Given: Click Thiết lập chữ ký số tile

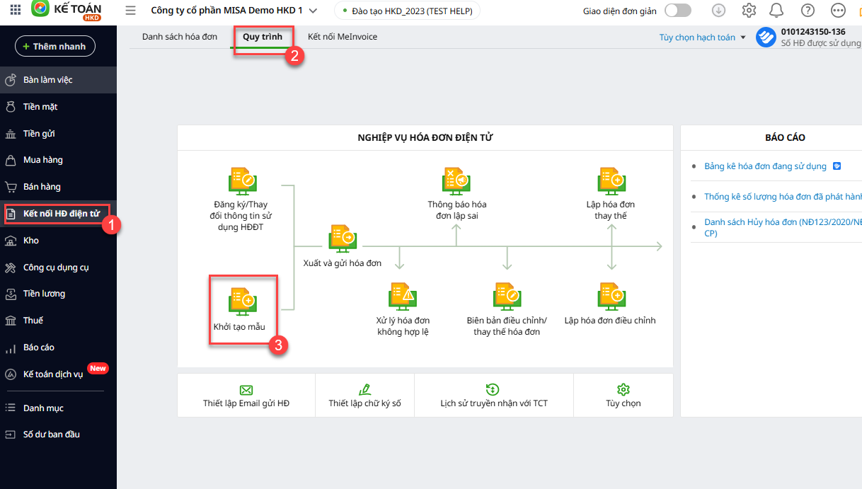Looking at the screenshot, I should pyautogui.click(x=364, y=396).
